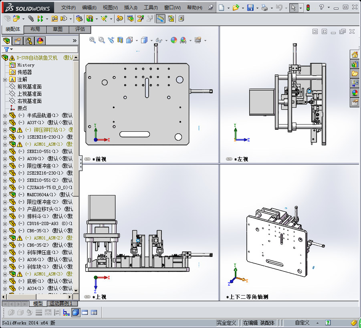Open the Display Style dropdown arrow
Viewport: 361px width, 328px height.
point(151,40)
